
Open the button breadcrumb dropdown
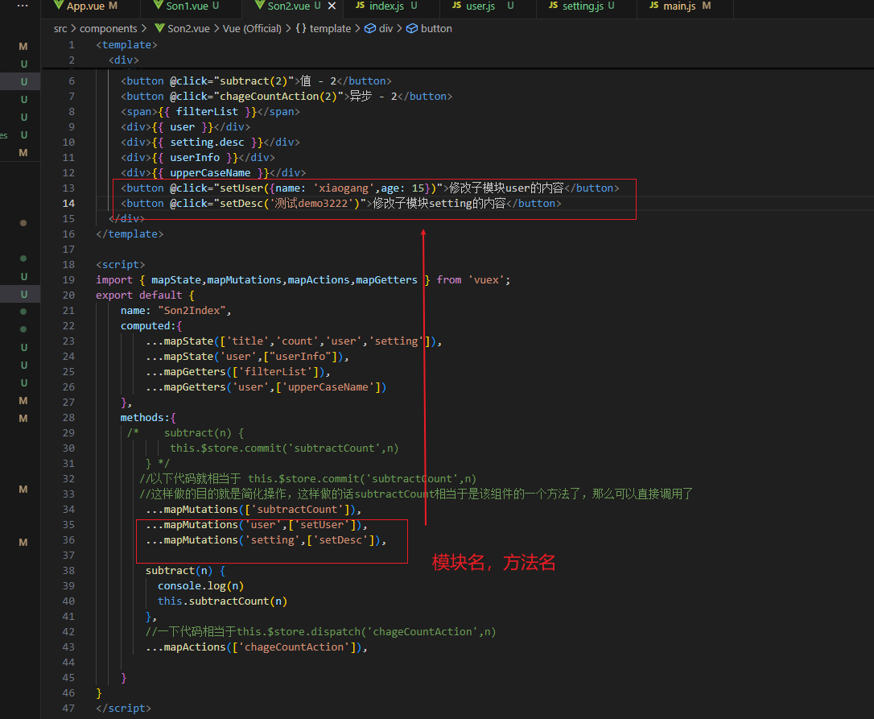pyautogui.click(x=436, y=28)
